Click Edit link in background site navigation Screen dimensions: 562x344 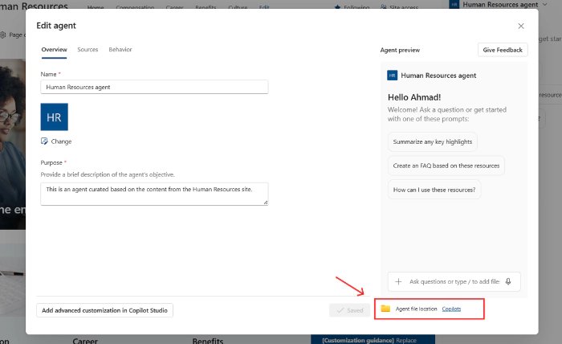264,7
